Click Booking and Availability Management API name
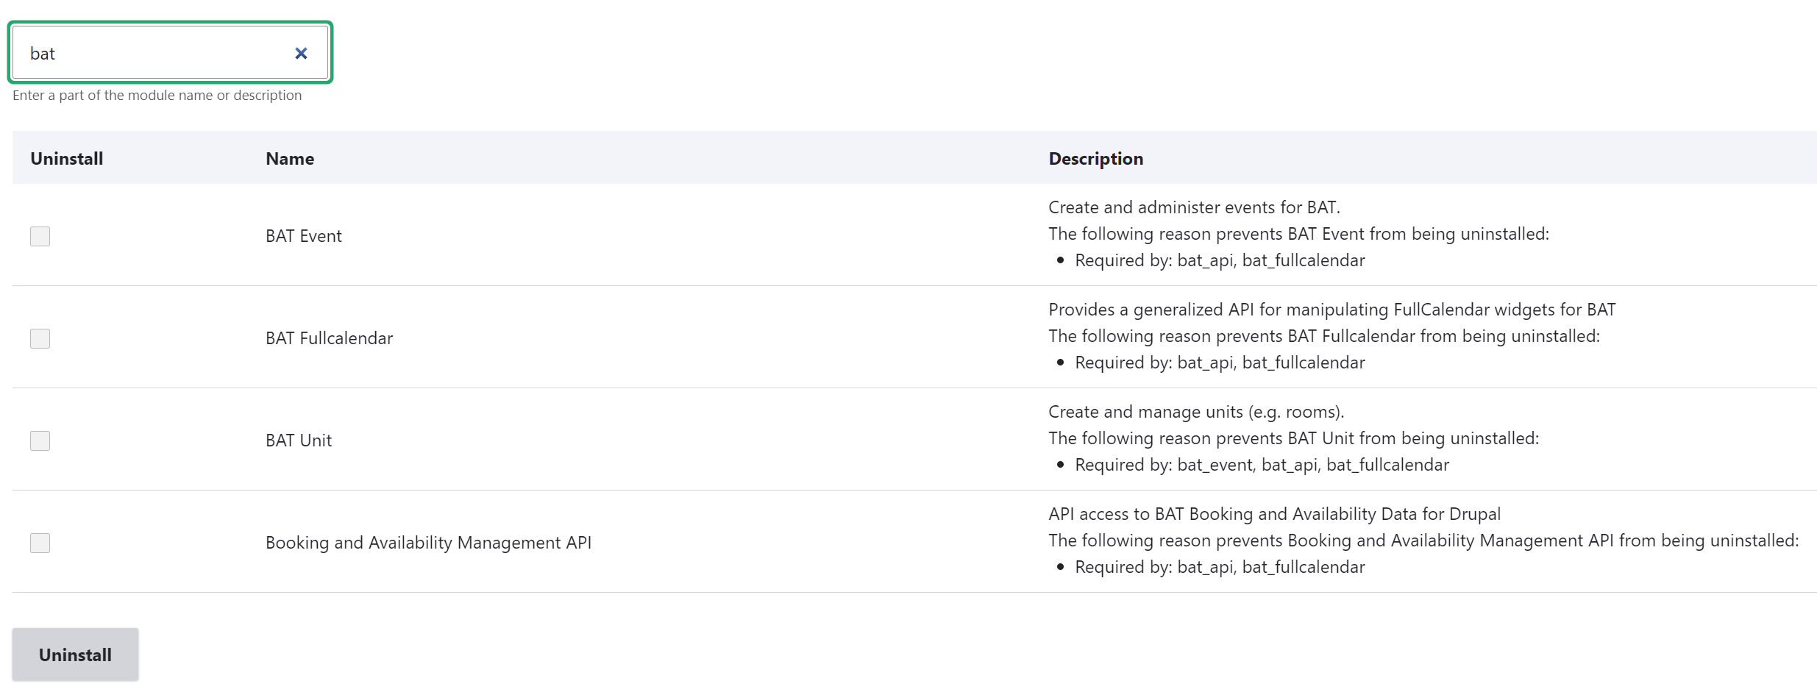 (428, 543)
